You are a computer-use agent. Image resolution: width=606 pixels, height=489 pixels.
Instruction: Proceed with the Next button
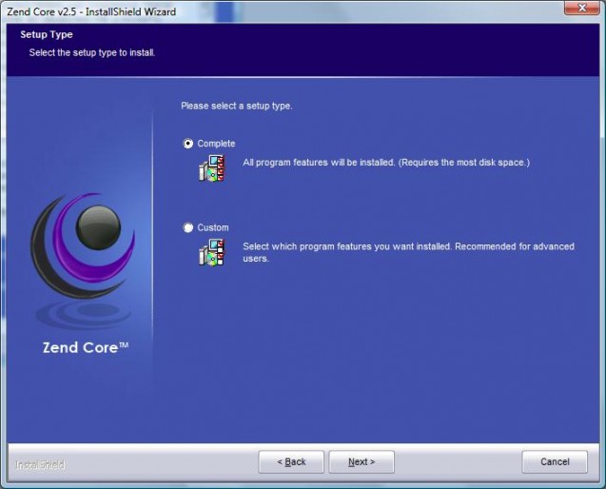(x=362, y=461)
